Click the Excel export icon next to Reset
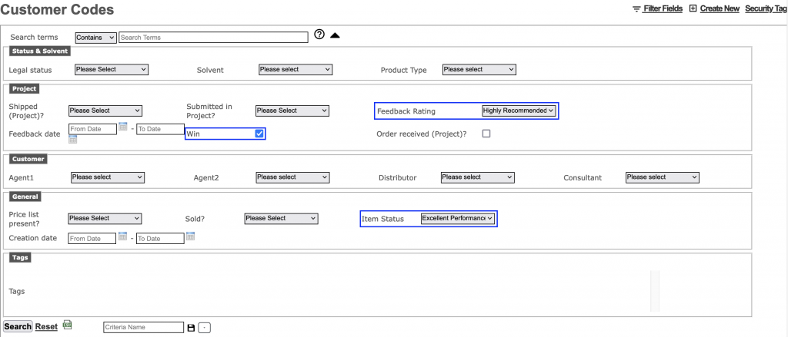 coord(67,325)
